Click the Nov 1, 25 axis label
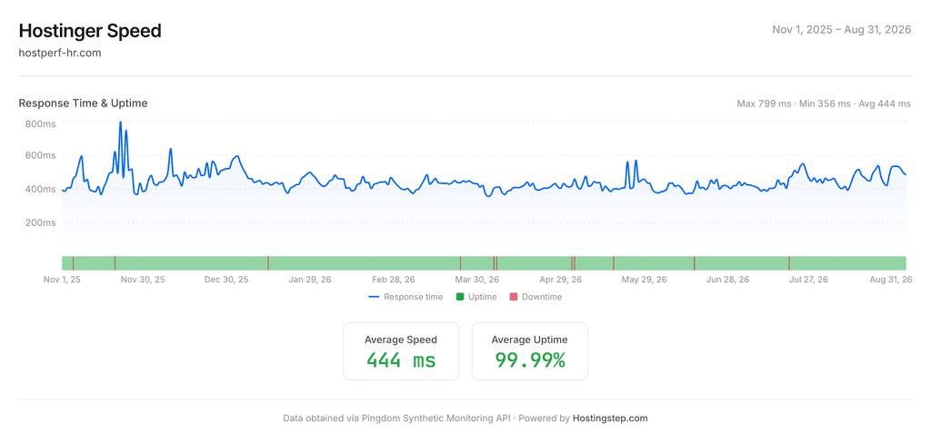Image resolution: width=931 pixels, height=443 pixels. (x=62, y=280)
